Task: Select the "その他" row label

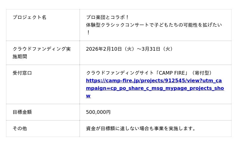Action: [20, 128]
